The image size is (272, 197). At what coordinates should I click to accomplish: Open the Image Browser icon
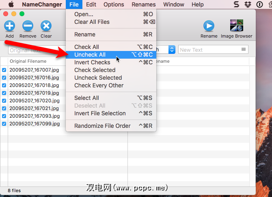pos(237,25)
